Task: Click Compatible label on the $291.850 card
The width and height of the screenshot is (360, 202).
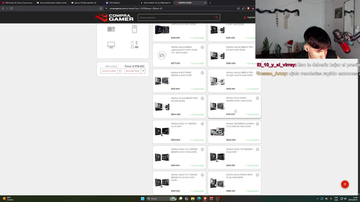Action: (x=197, y=89)
